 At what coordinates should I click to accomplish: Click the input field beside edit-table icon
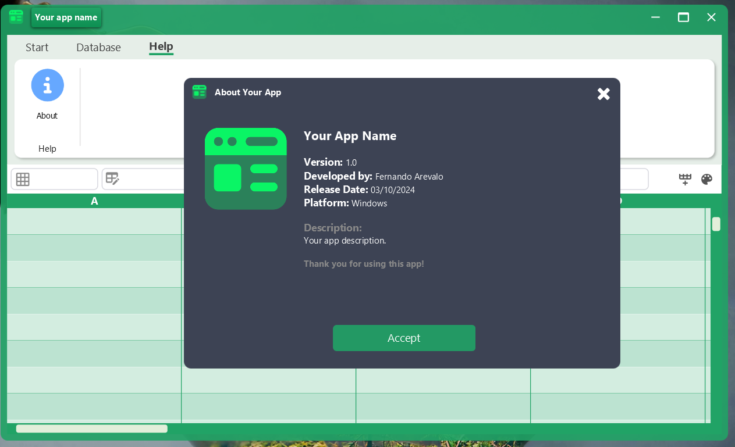[x=143, y=179]
